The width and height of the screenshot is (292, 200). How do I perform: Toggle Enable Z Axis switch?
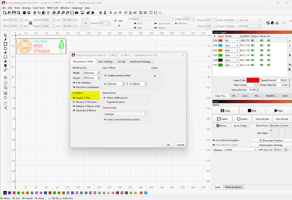point(74,97)
